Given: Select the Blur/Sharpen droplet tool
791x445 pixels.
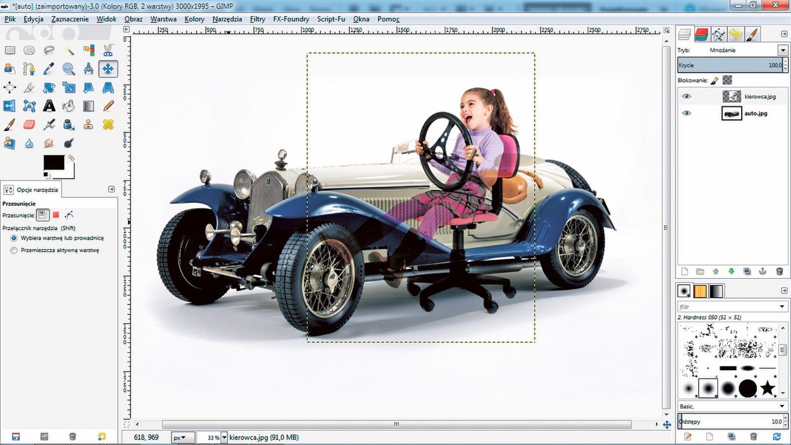Looking at the screenshot, I should click(x=29, y=143).
